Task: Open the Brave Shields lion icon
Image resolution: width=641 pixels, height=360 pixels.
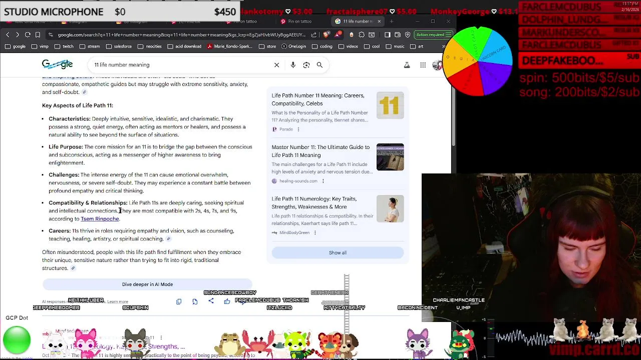Action: coord(326,34)
